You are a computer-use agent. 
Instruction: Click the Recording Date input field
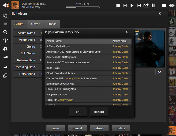click(x=40, y=67)
